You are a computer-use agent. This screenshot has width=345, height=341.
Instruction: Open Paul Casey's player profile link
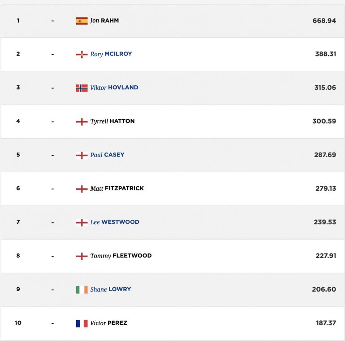(107, 155)
